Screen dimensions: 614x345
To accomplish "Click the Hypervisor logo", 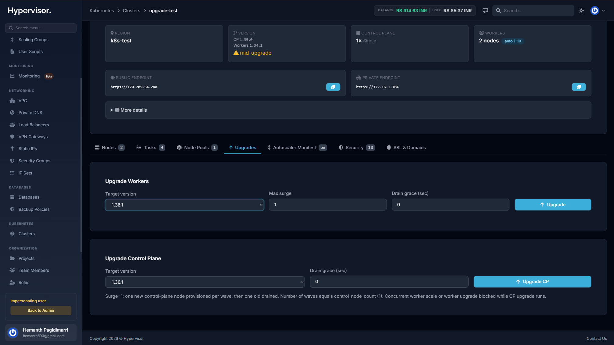I will [29, 11].
